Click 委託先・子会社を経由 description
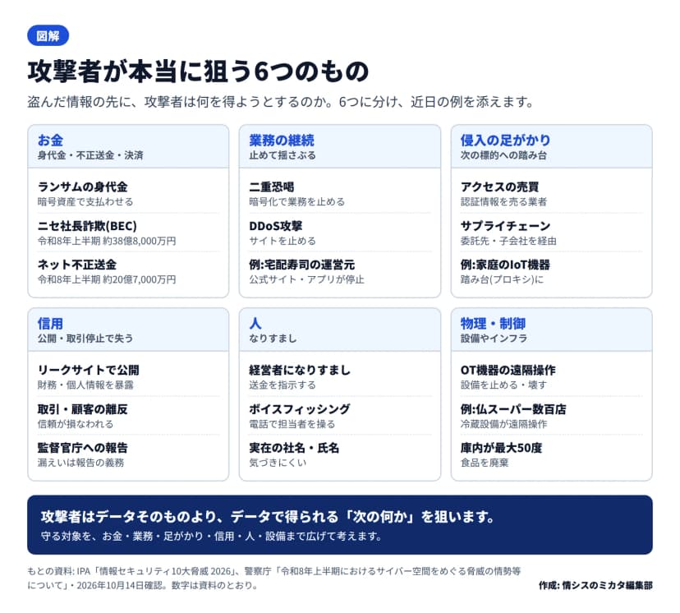This screenshot has height=613, width=680. [508, 241]
